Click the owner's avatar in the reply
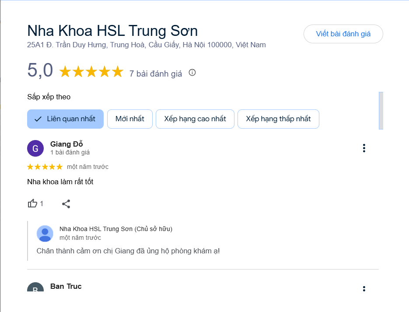 [x=45, y=233]
